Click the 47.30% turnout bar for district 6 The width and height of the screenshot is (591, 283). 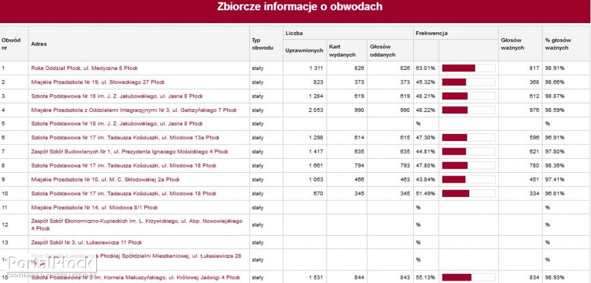pos(469,137)
